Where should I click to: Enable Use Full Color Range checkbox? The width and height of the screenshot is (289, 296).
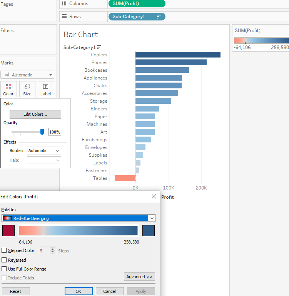coord(4,269)
